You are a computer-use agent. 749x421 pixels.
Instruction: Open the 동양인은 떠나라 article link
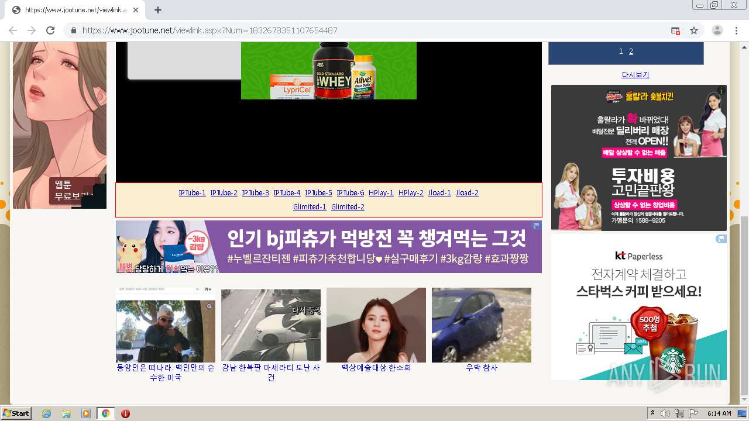tap(166, 372)
